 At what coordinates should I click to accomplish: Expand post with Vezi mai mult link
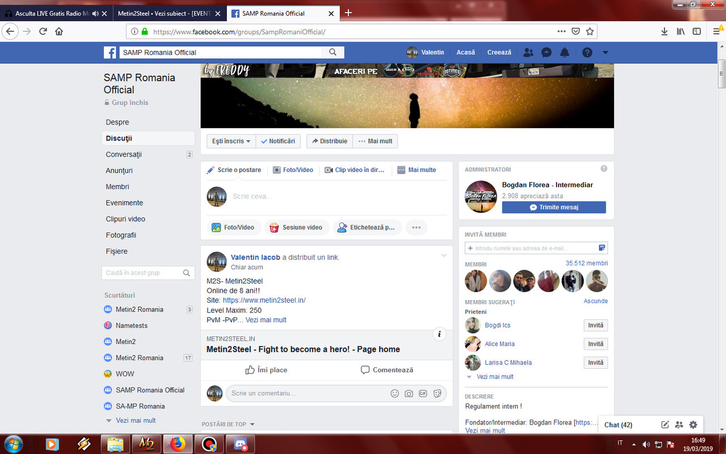pos(266,320)
